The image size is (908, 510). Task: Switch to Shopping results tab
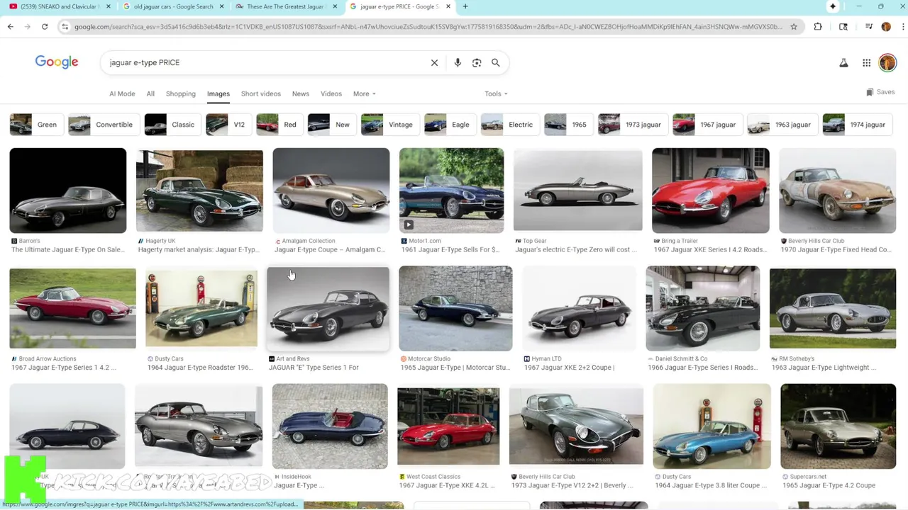181,93
